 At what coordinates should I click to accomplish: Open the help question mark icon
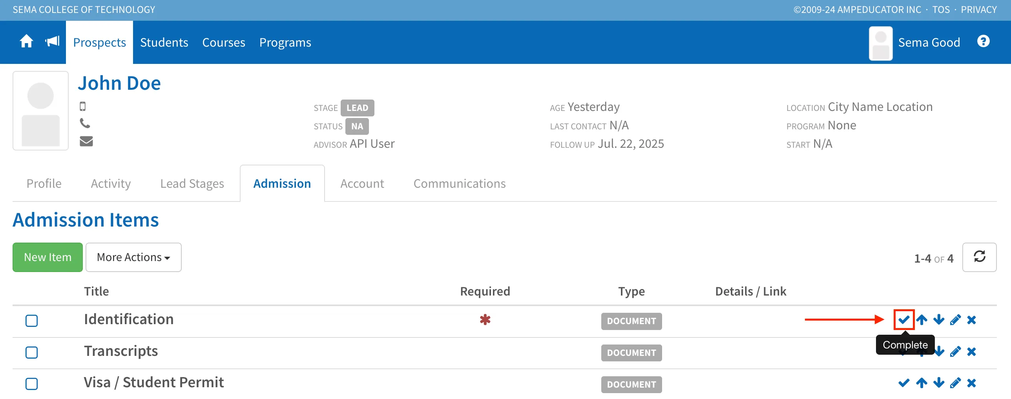[x=983, y=41]
